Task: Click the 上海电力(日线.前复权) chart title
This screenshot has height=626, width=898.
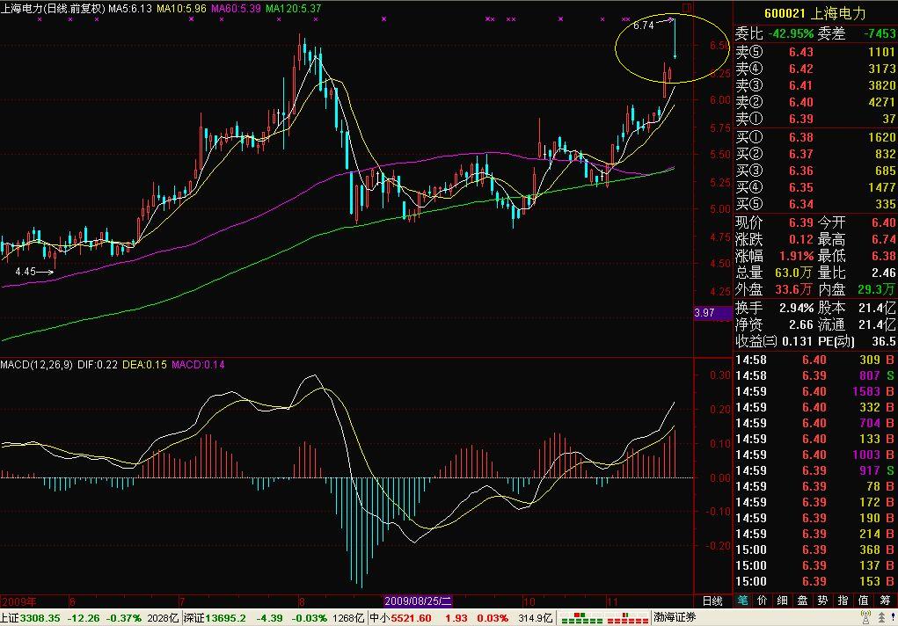Action: 53,9
